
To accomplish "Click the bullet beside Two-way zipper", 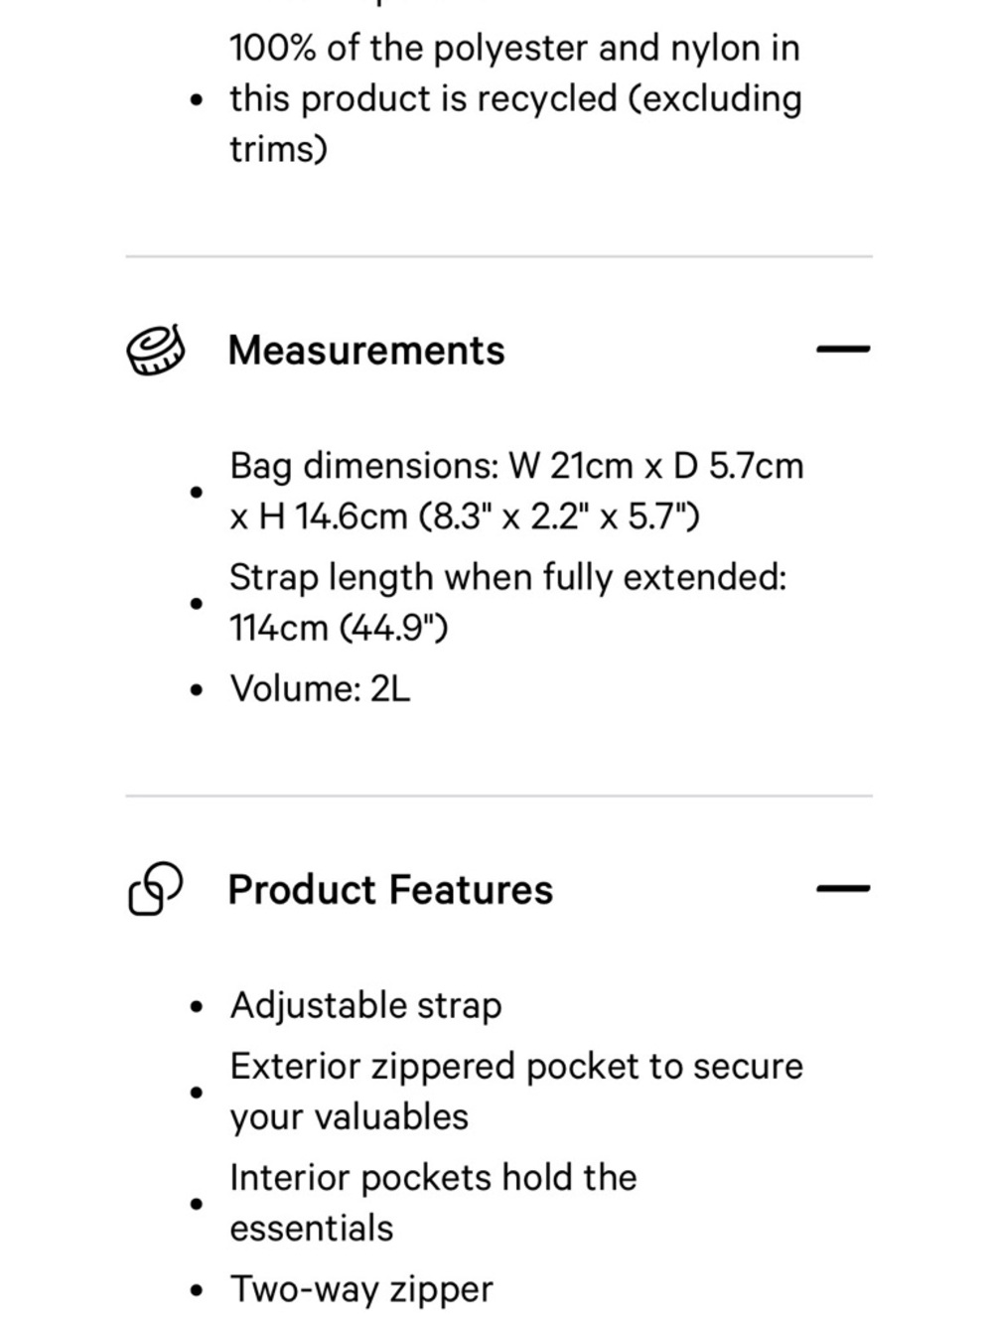I will pyautogui.click(x=197, y=1291).
